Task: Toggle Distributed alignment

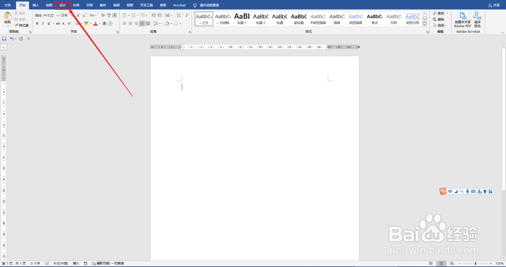Action: pos(148,24)
